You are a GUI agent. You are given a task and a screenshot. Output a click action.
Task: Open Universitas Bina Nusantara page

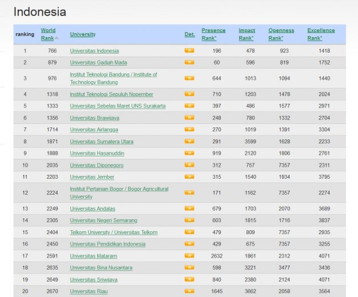(101, 268)
